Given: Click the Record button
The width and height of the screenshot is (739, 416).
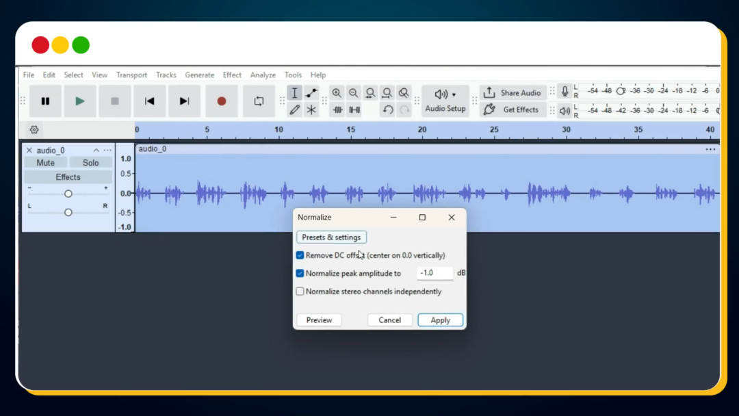Looking at the screenshot, I should click(221, 101).
